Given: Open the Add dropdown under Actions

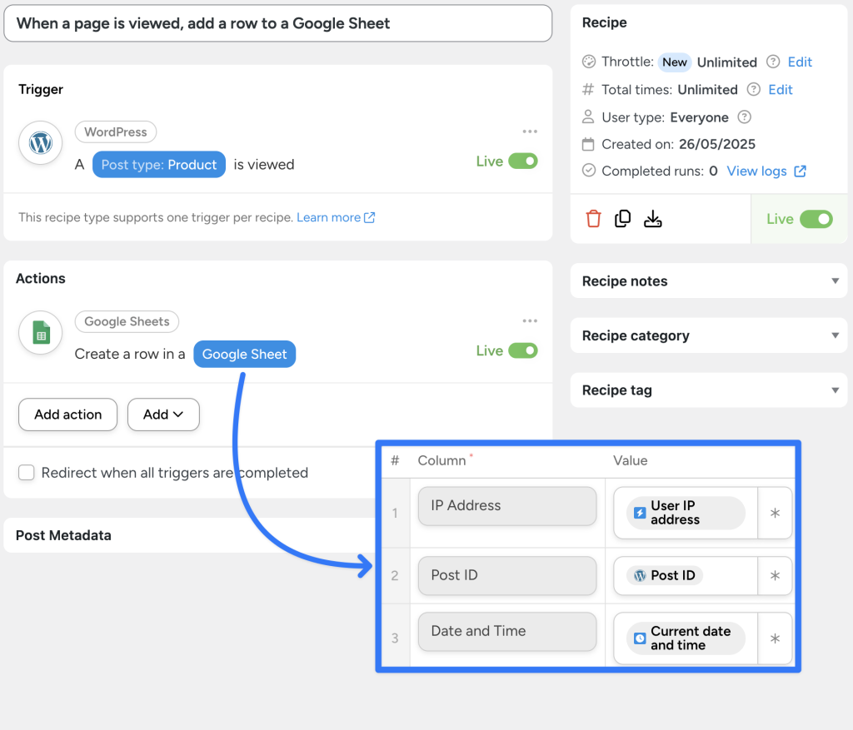Looking at the screenshot, I should (163, 415).
